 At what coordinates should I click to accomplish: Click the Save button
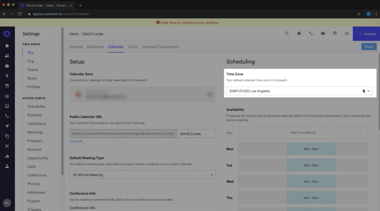[x=369, y=47]
